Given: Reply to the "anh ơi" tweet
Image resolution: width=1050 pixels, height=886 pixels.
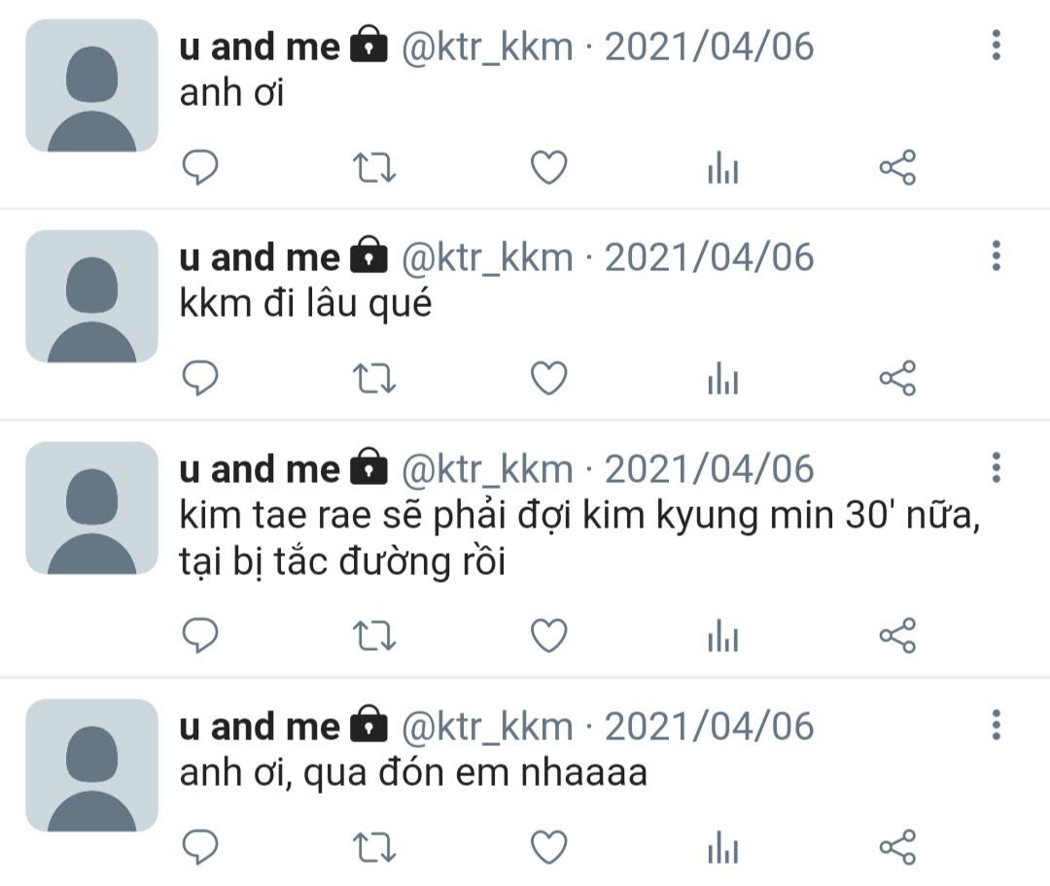Looking at the screenshot, I should [x=200, y=167].
